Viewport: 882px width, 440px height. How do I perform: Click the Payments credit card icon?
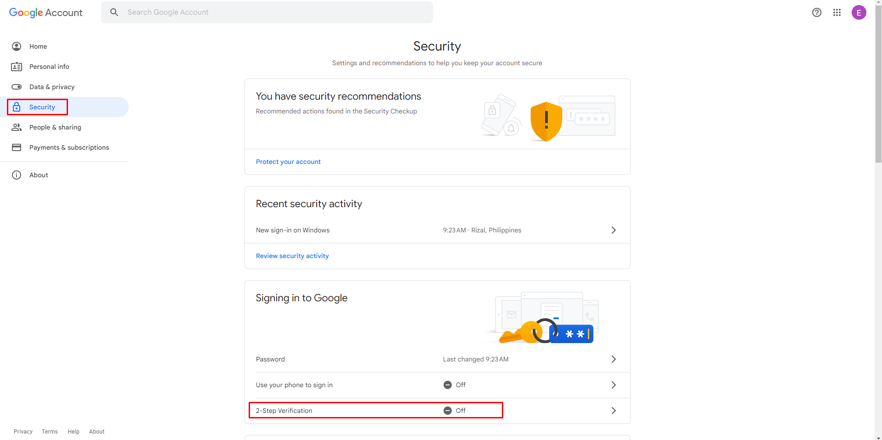tap(17, 147)
